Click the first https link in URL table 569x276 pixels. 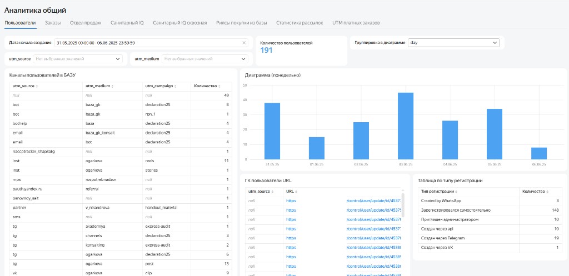291,200
